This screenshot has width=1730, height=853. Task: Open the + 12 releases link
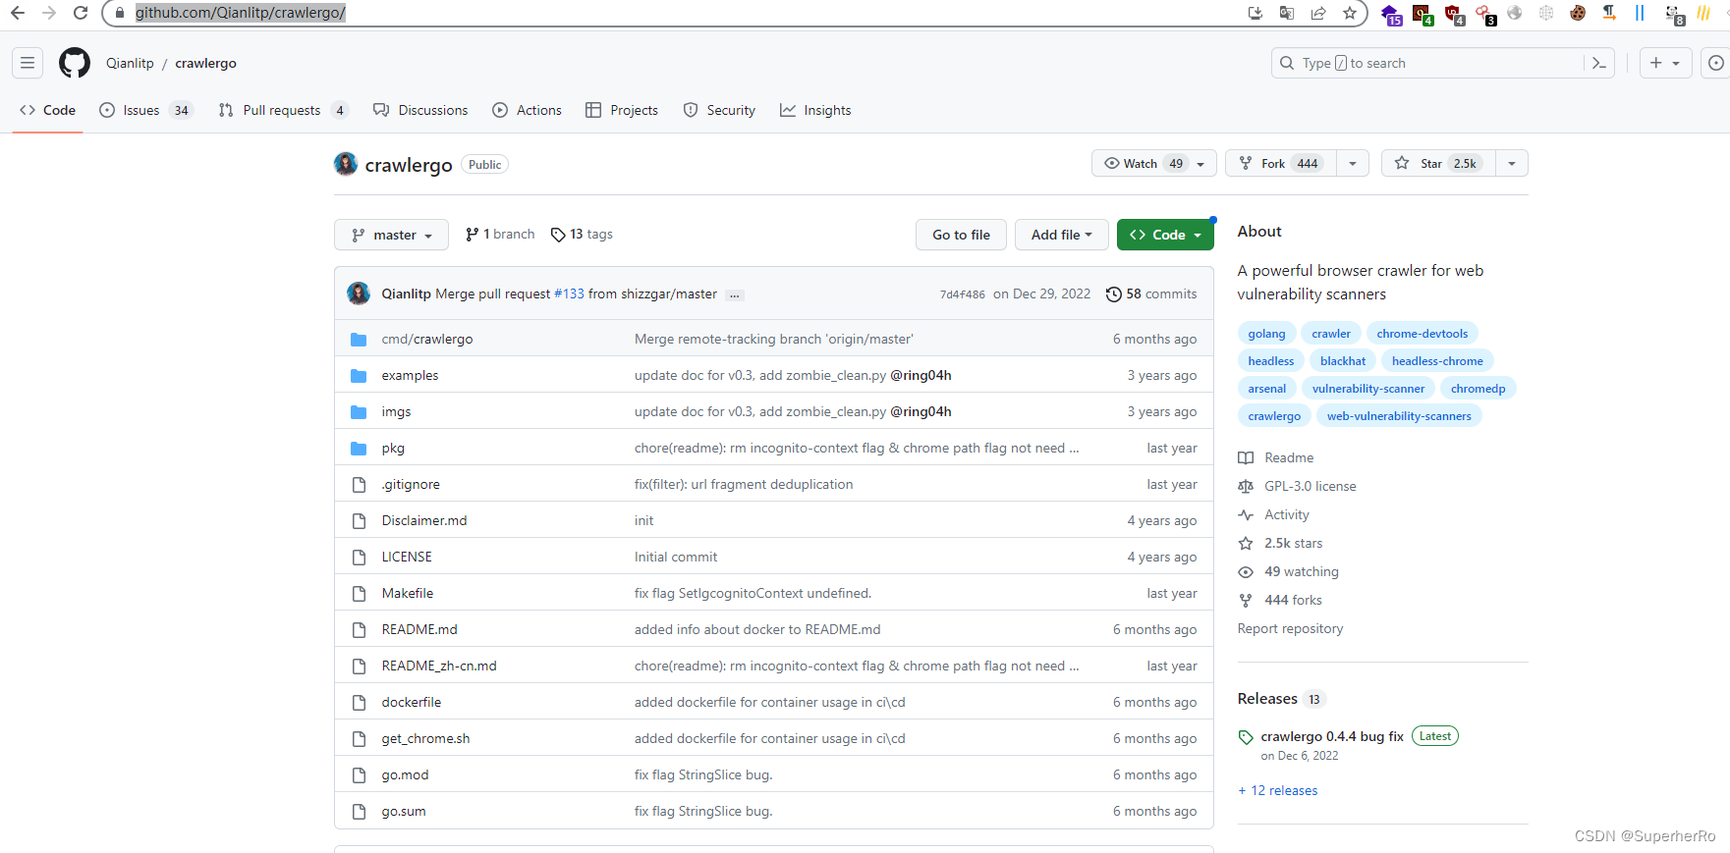1278,790
